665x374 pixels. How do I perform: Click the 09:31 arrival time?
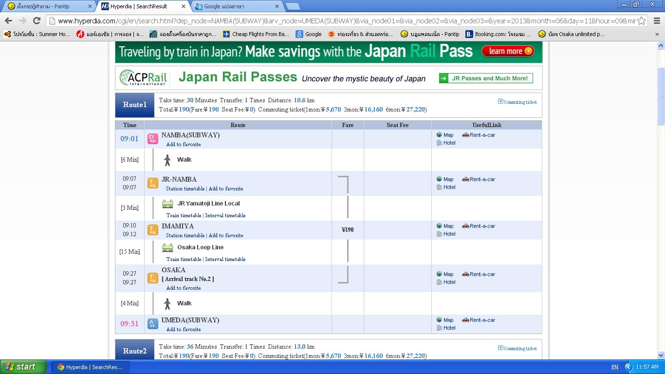click(x=129, y=324)
